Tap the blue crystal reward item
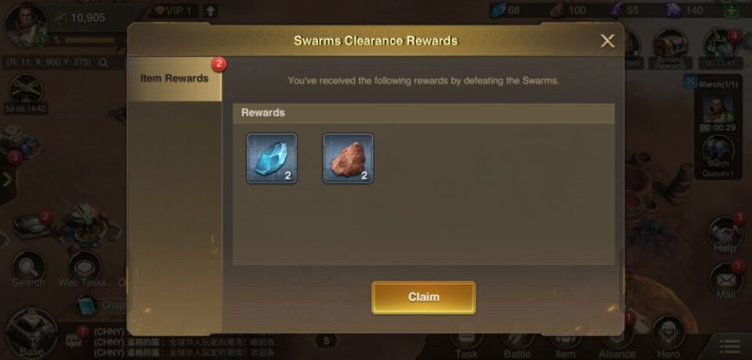Image resolution: width=752 pixels, height=360 pixels. pyautogui.click(x=272, y=158)
